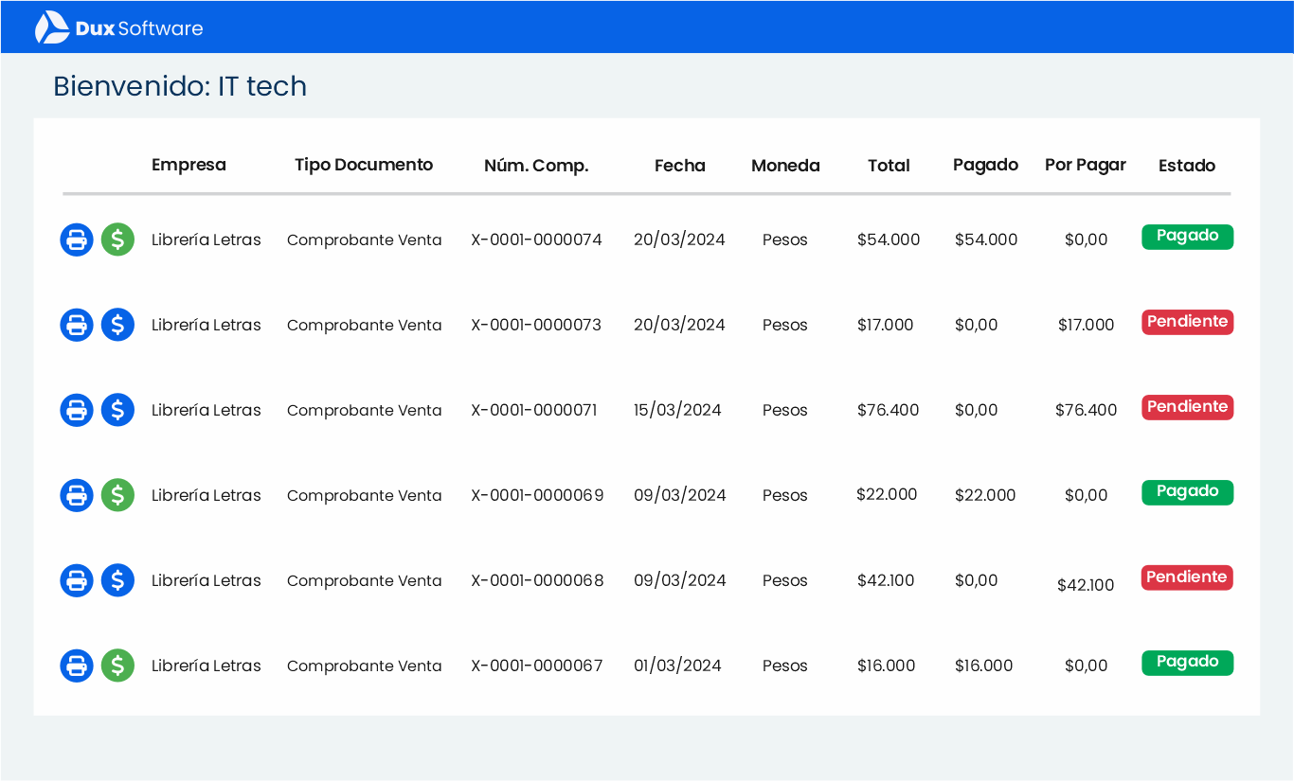The image size is (1294, 781).
Task: Click Pagado badge for voucher X-0001-0000074
Action: (x=1187, y=237)
